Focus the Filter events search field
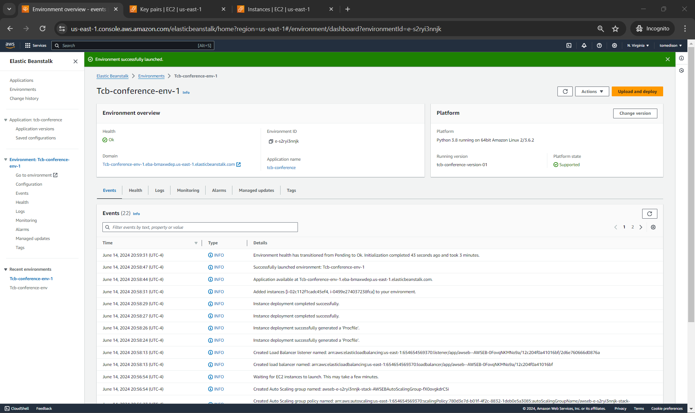The image size is (695, 413). pyautogui.click(x=200, y=227)
